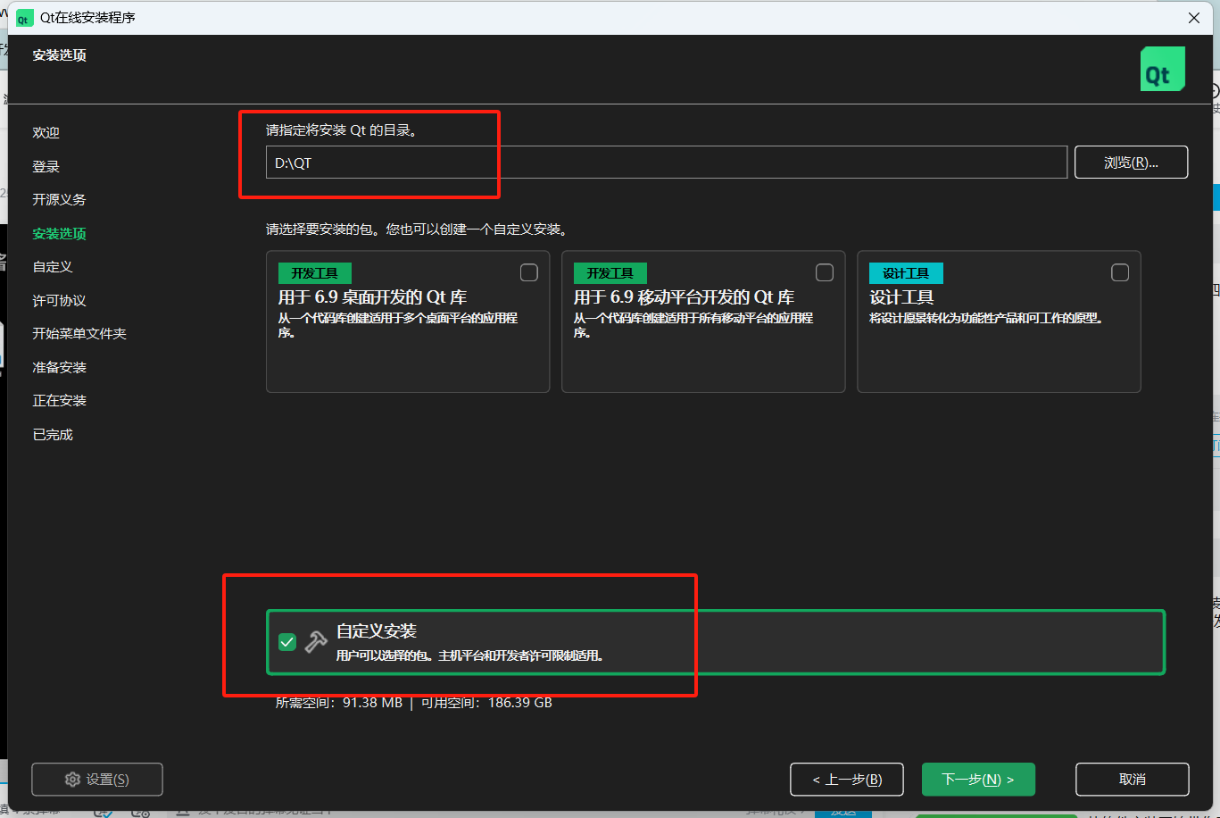Viewport: 1220px width, 818px height.
Task: Click the green 开发工具 tag on desktop card
Action: 314,273
